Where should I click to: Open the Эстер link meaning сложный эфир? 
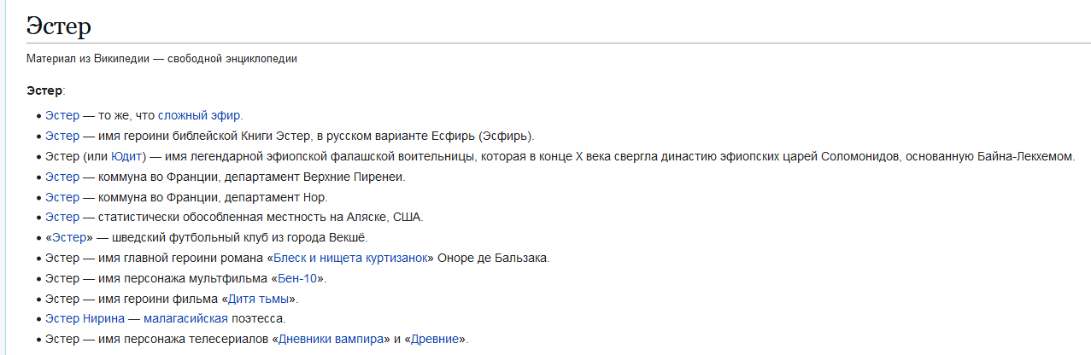62,115
